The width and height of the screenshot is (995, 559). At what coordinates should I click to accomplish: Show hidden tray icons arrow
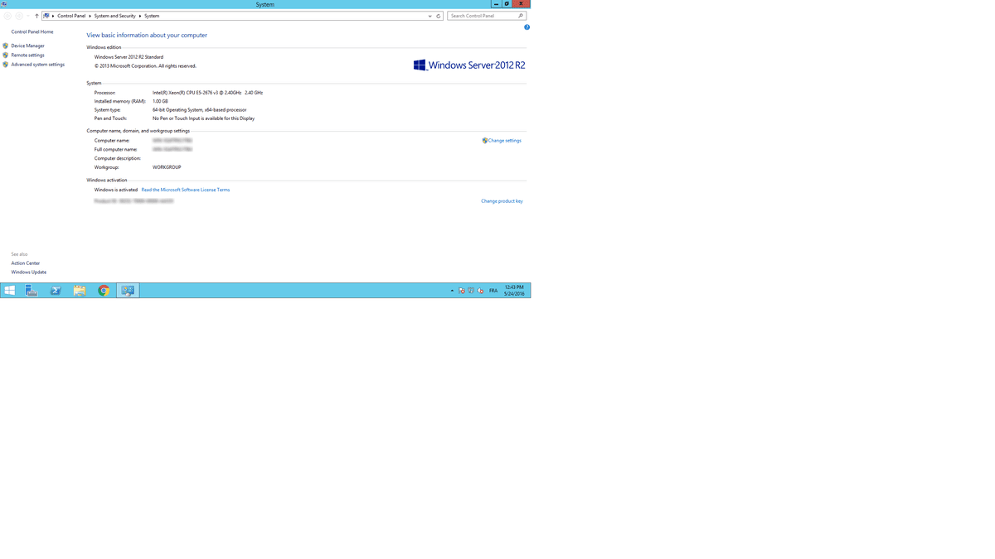pos(452,291)
